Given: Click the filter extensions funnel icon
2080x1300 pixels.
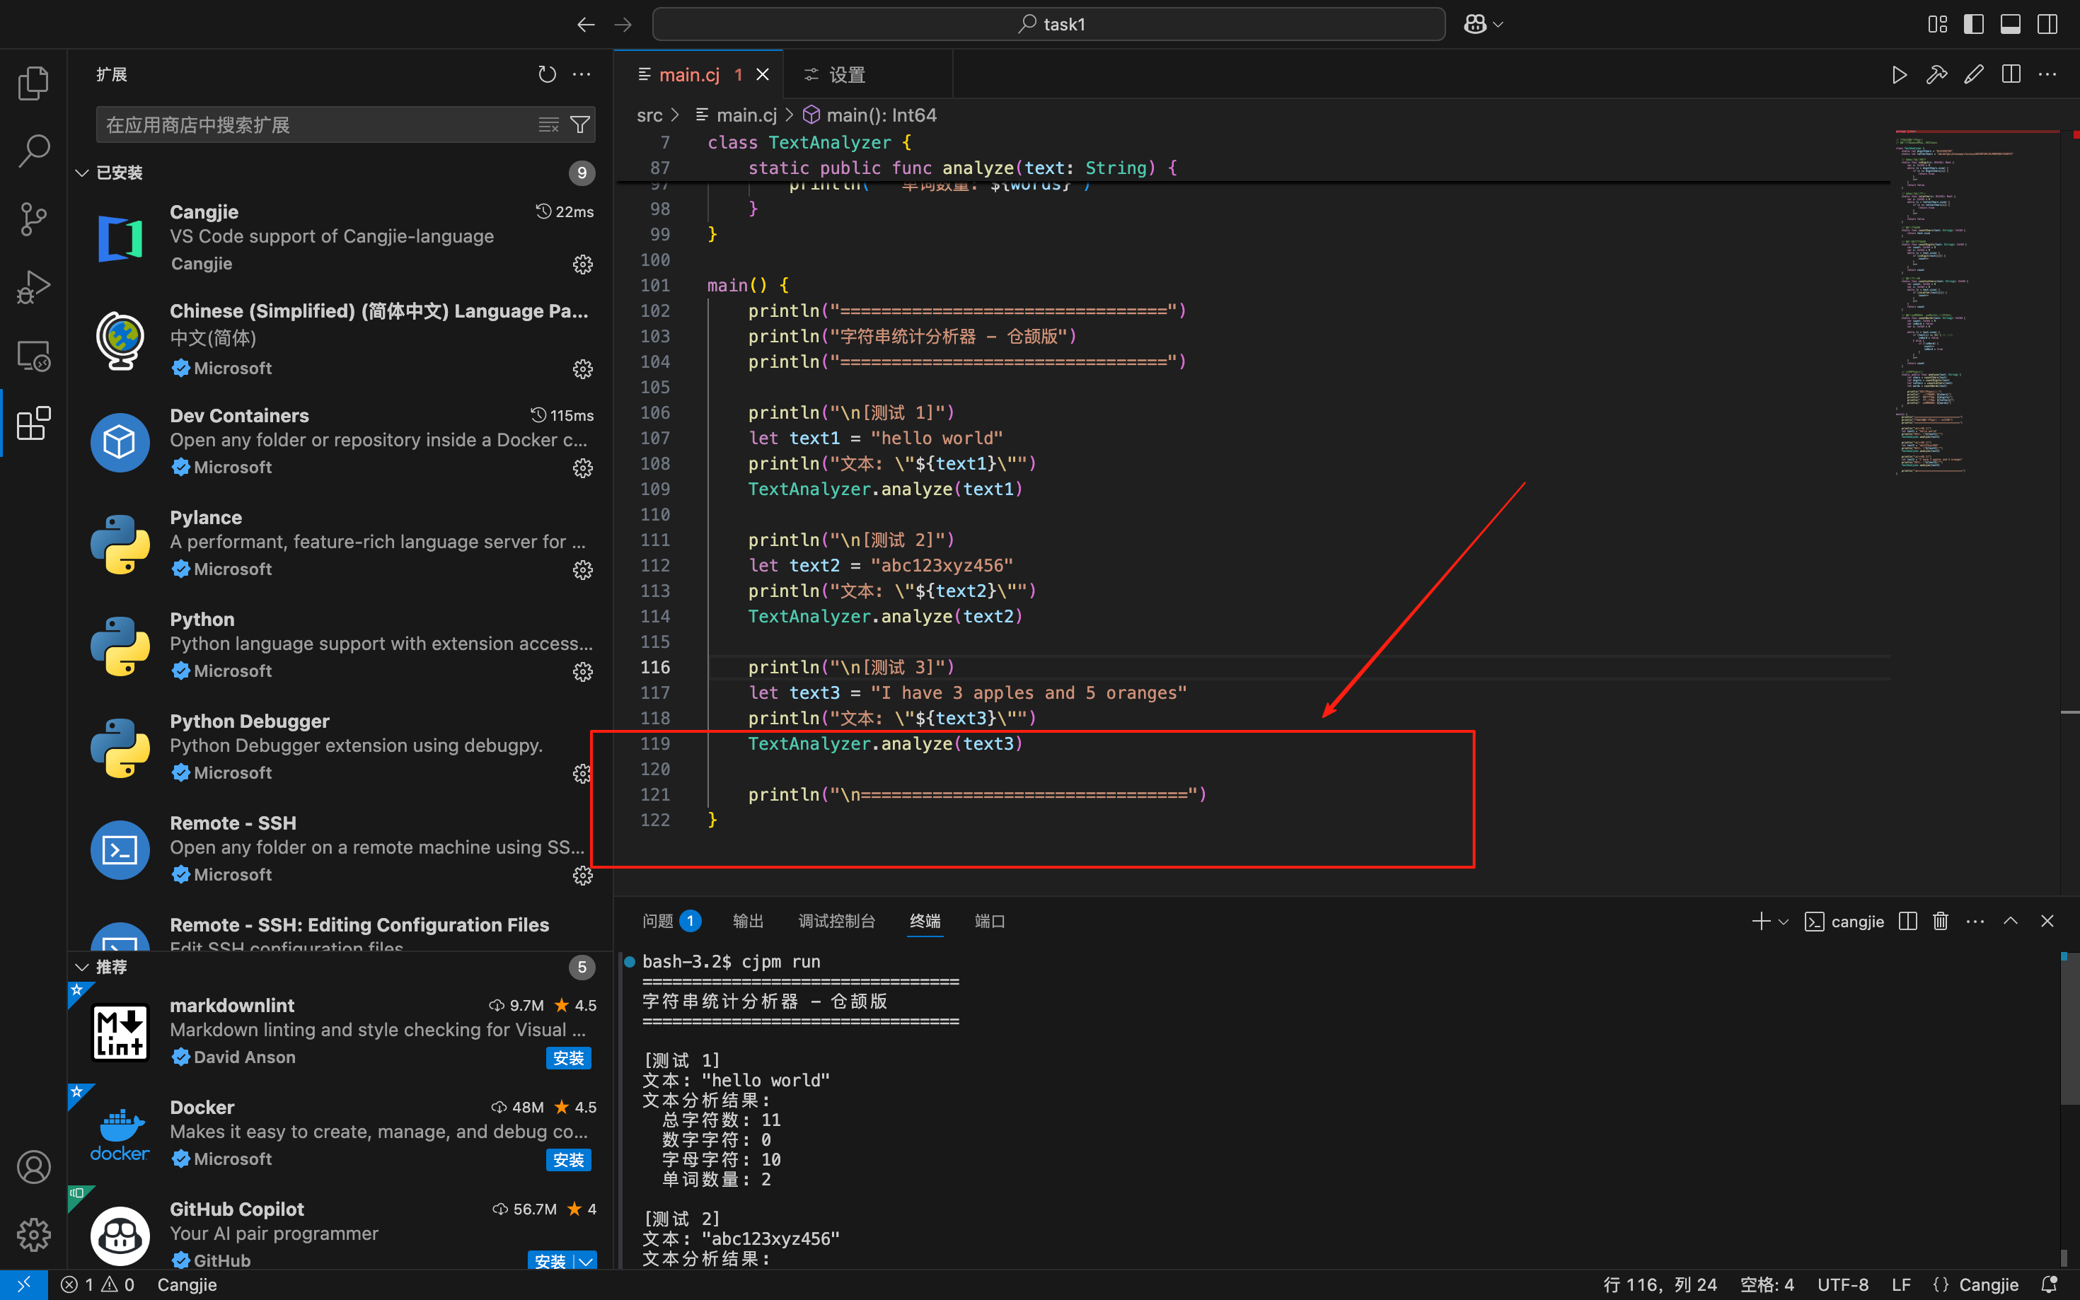Looking at the screenshot, I should tap(580, 124).
